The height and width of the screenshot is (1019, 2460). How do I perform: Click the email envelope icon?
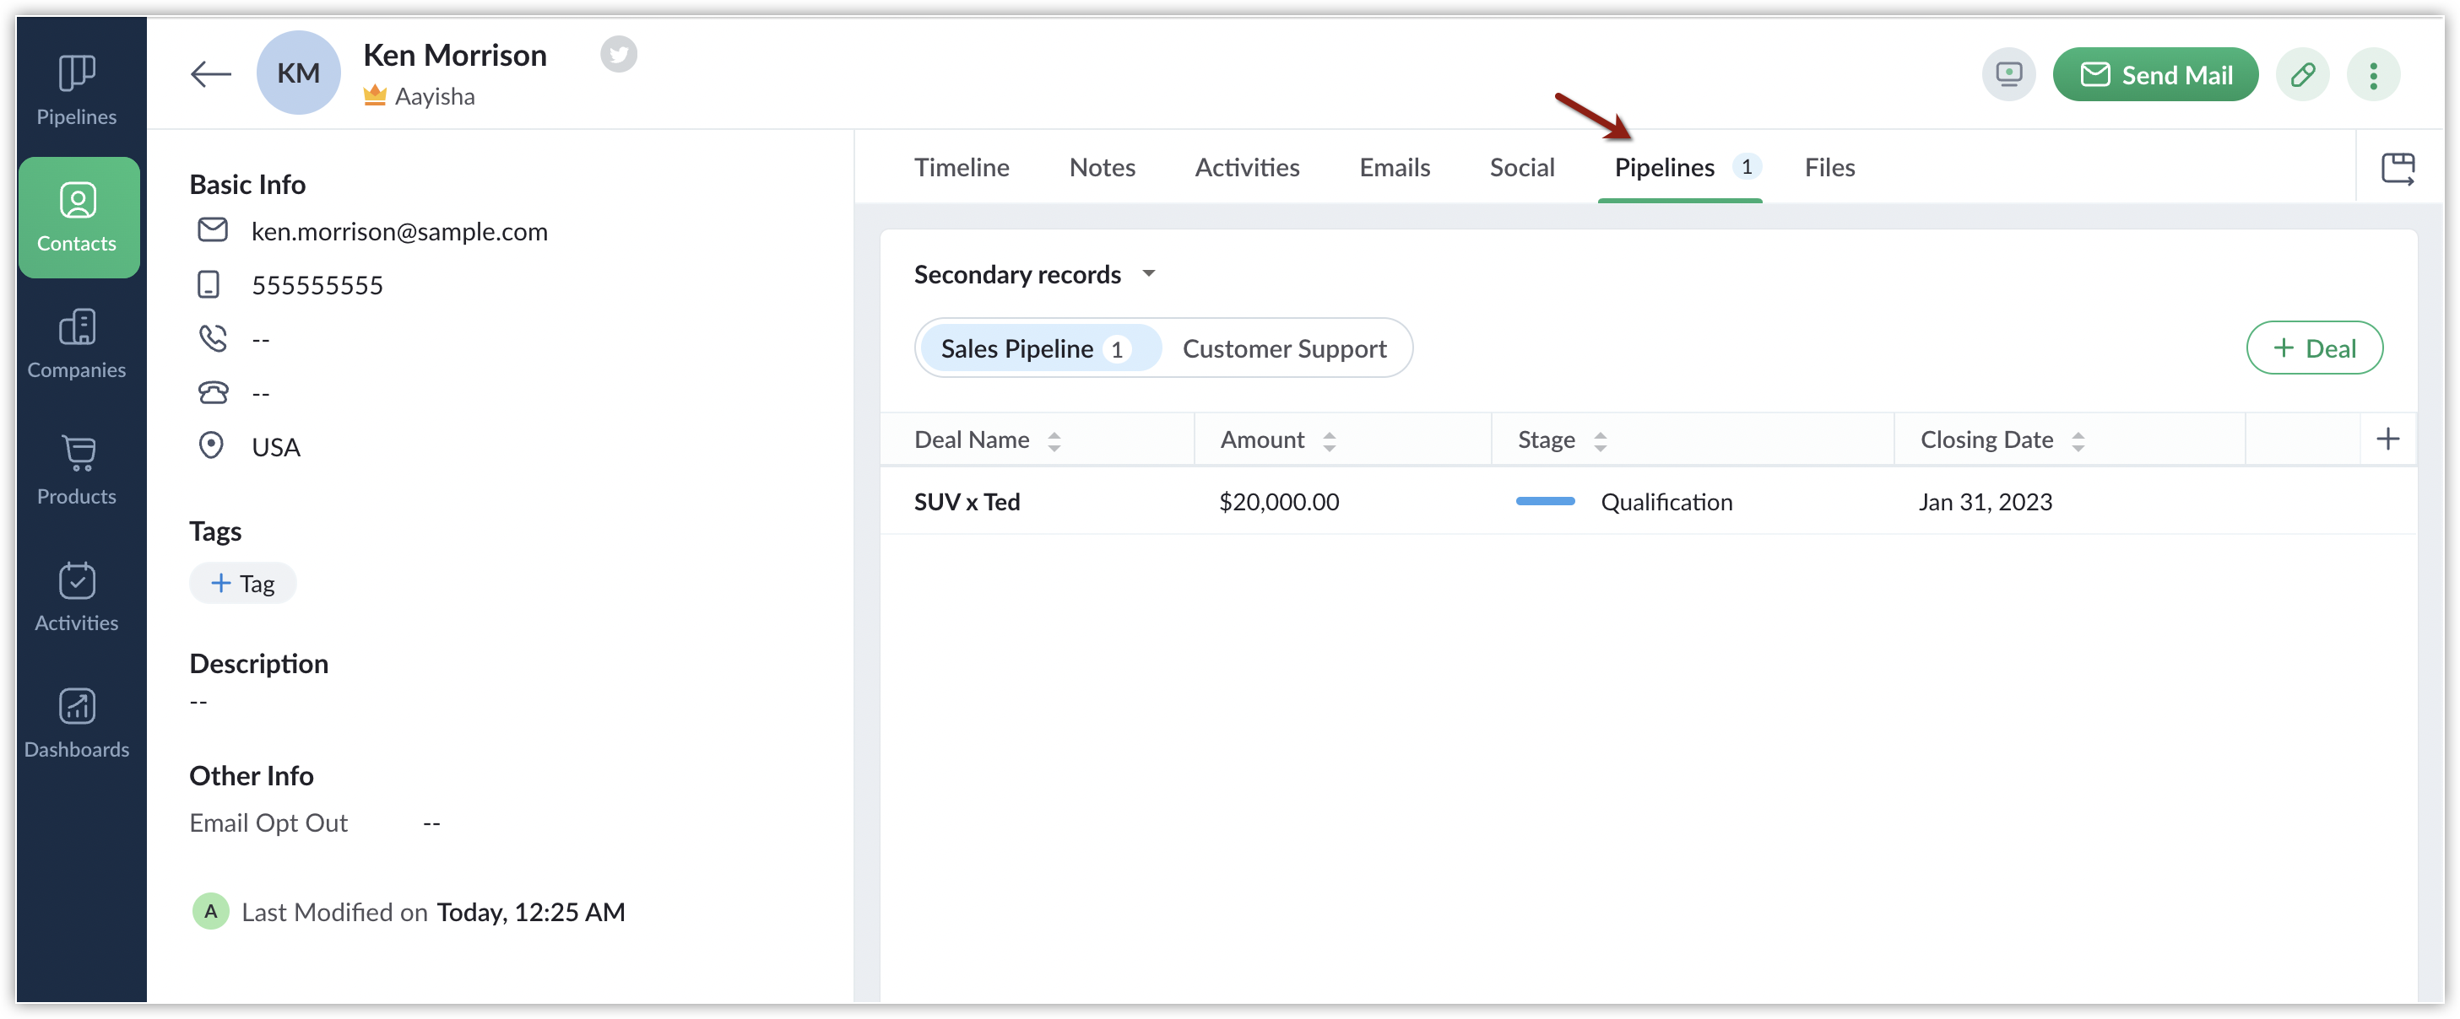pyautogui.click(x=212, y=230)
